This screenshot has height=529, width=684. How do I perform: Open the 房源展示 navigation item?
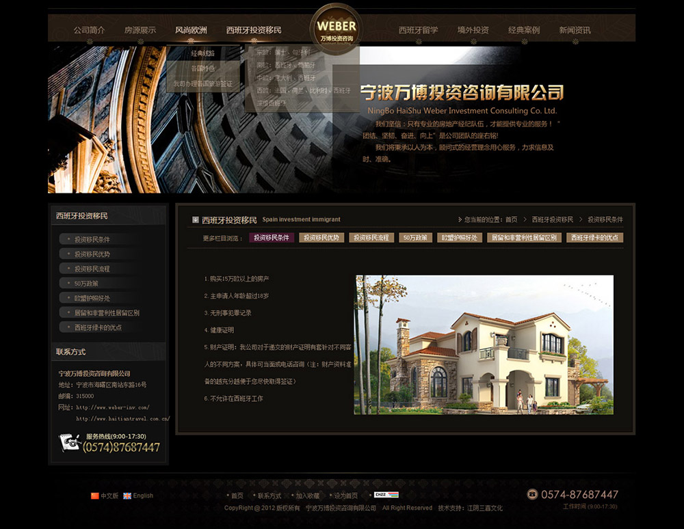coord(140,30)
